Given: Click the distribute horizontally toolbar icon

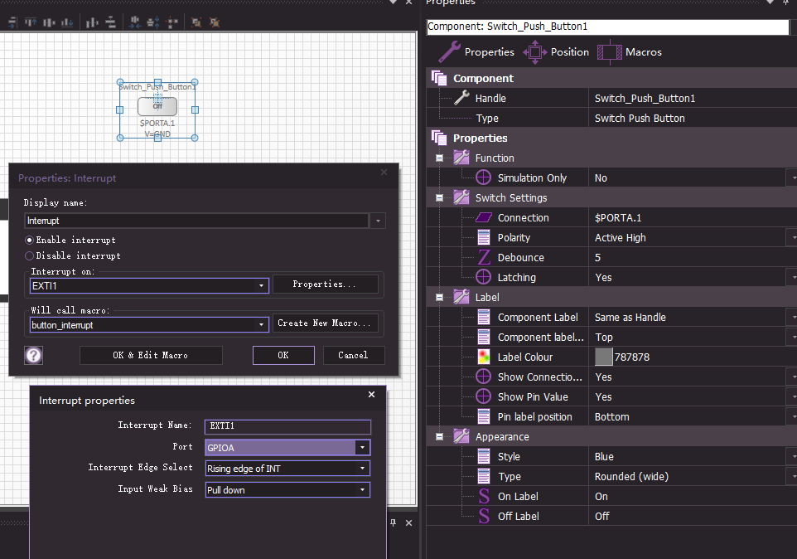Looking at the screenshot, I should [92, 22].
